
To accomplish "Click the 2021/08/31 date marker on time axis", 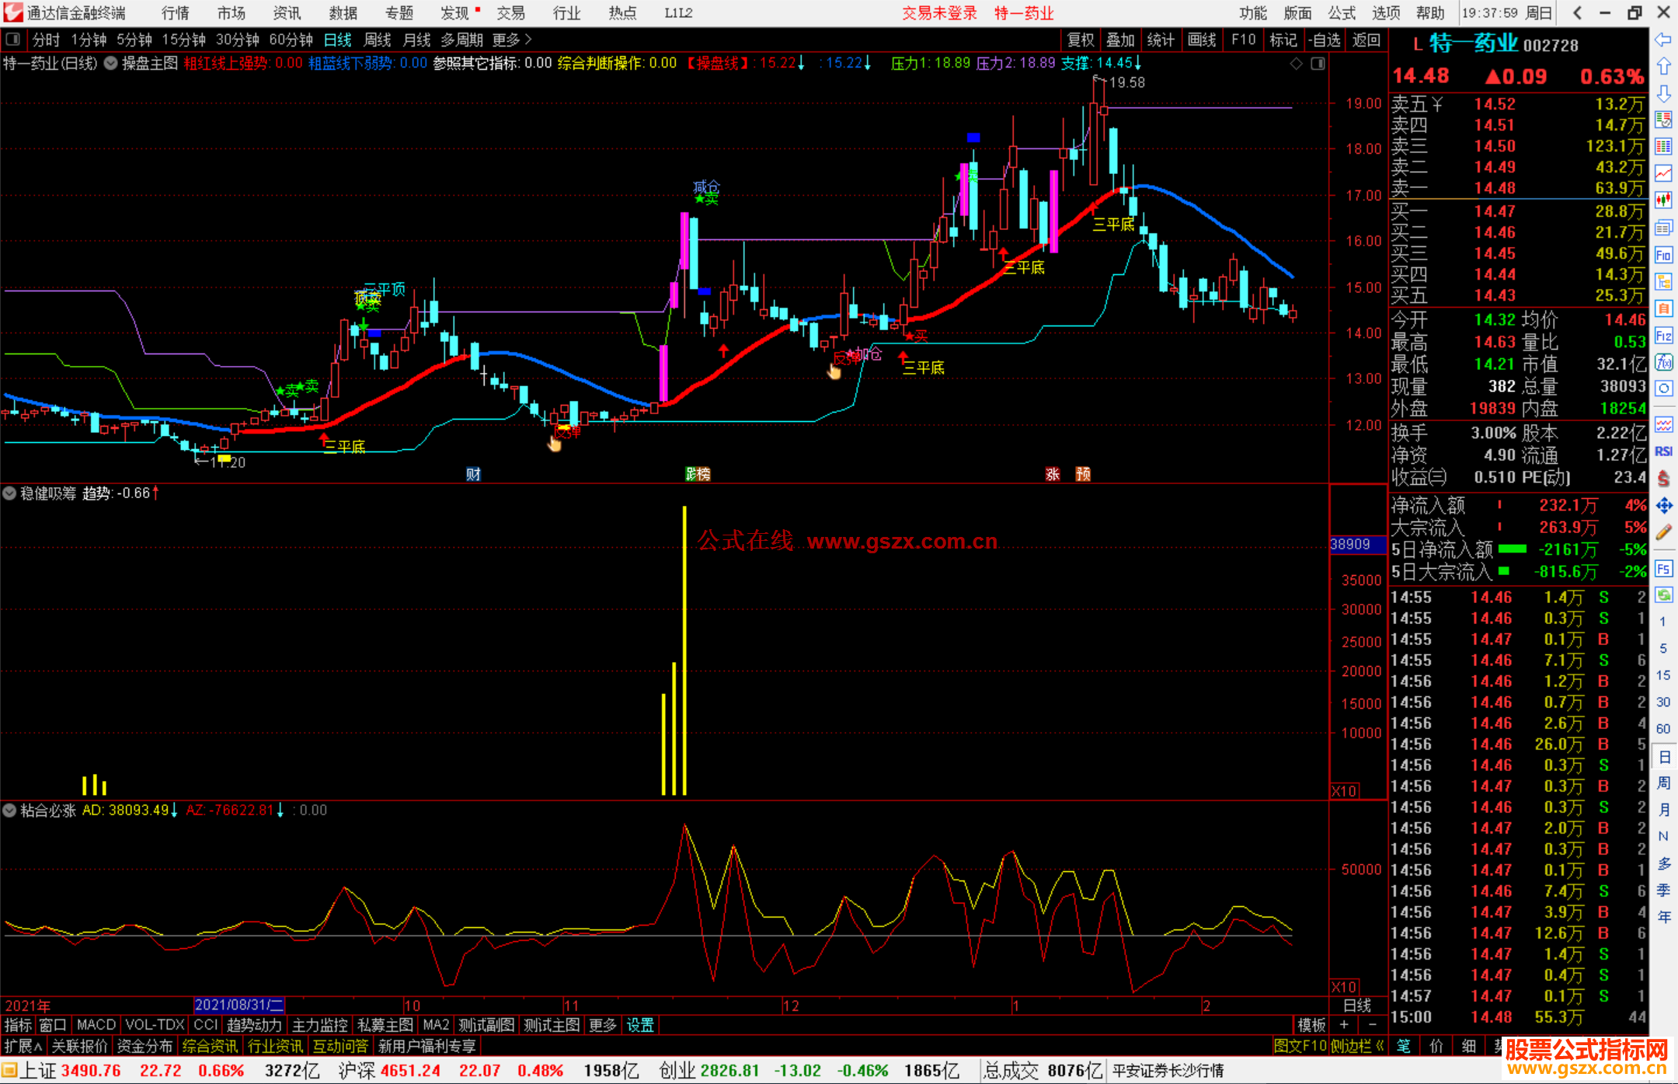I will [x=239, y=1005].
